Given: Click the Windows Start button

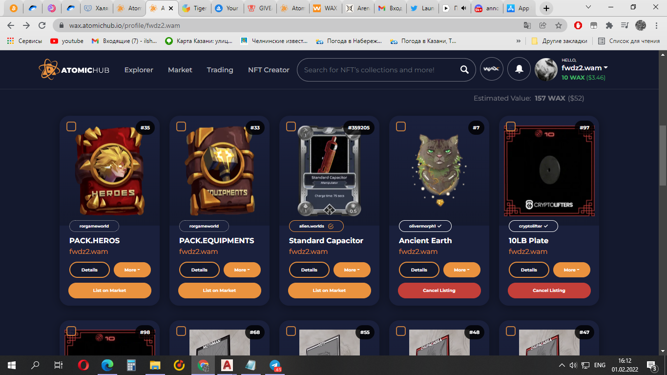Looking at the screenshot, I should [12, 365].
